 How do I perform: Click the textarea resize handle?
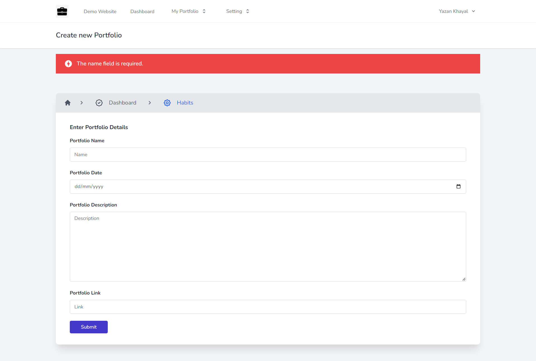464,279
